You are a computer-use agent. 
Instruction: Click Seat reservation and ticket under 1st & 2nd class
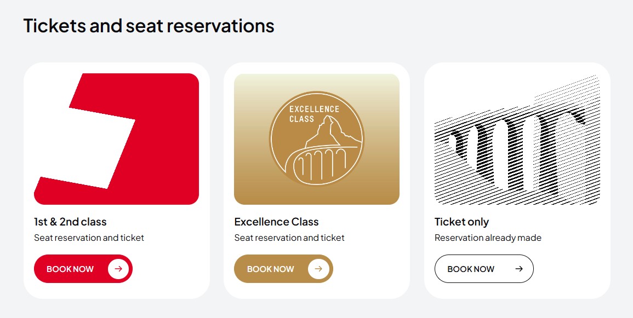[89, 238]
